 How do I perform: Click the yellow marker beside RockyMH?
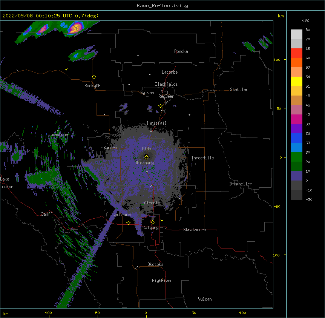tap(94, 77)
